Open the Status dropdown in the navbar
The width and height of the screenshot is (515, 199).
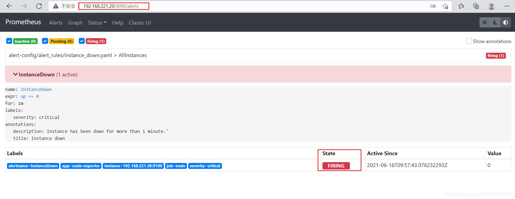pyautogui.click(x=97, y=23)
